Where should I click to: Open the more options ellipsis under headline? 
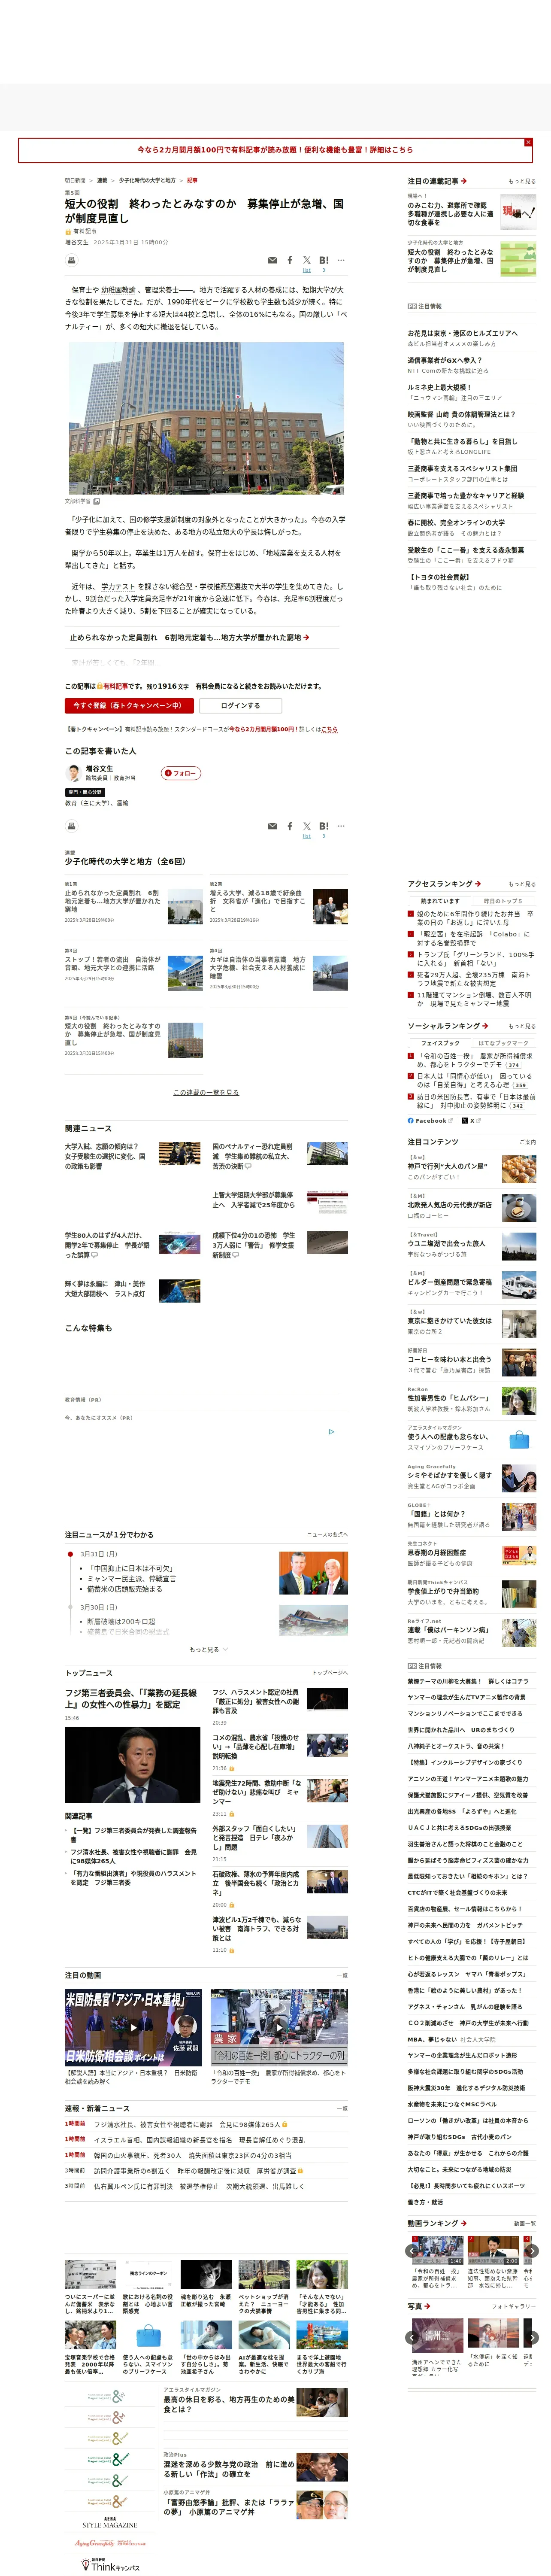pos(341,260)
